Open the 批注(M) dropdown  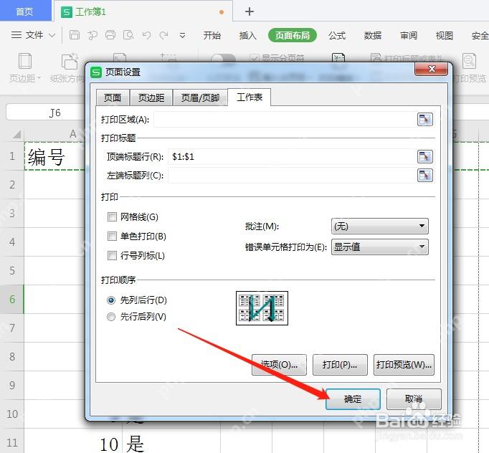[379, 226]
